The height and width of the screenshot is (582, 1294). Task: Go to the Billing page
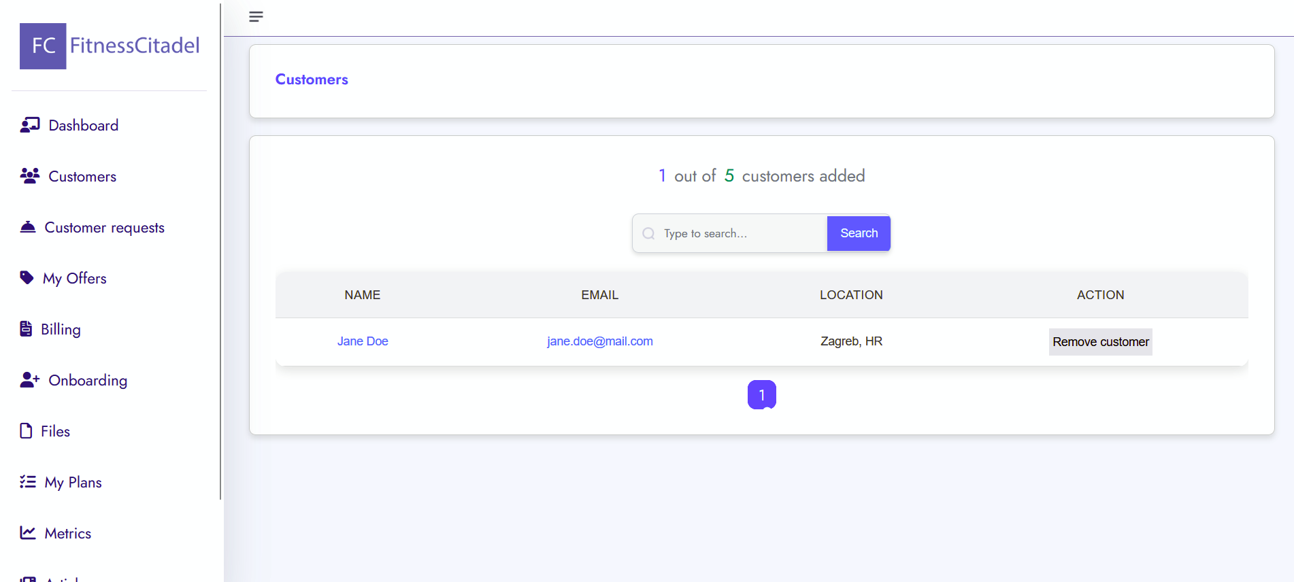(61, 330)
